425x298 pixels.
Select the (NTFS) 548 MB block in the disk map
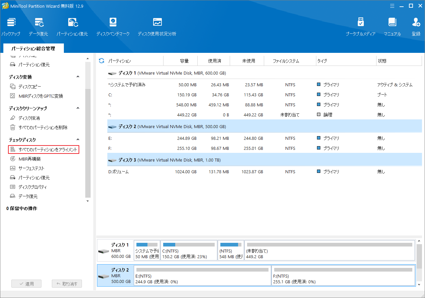[231, 251]
